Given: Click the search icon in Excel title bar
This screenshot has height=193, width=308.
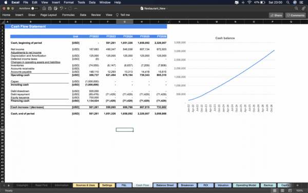Looking at the screenshot, I should [x=296, y=8].
